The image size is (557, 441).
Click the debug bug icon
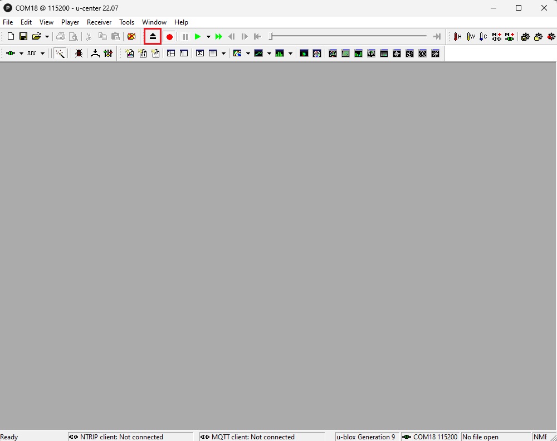coord(79,54)
